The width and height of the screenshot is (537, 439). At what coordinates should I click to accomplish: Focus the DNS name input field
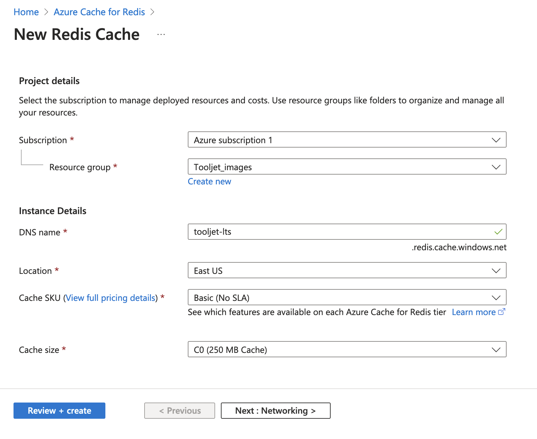(x=347, y=232)
